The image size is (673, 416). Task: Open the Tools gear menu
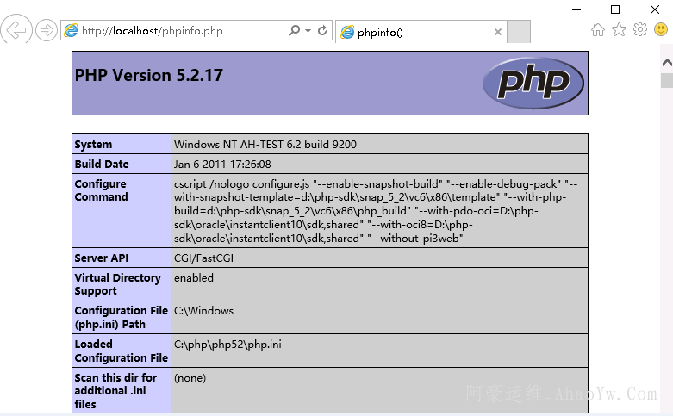(x=640, y=30)
